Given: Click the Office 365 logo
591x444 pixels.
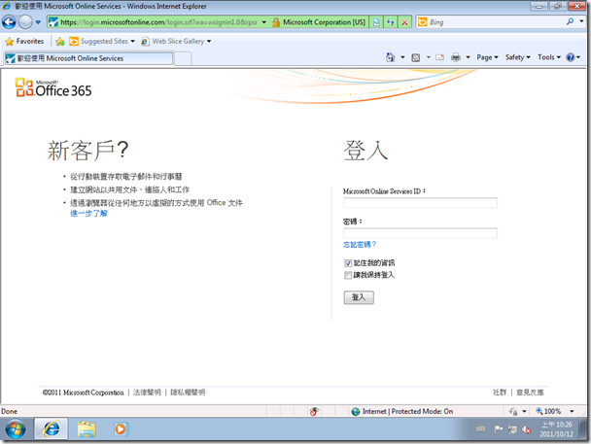Looking at the screenshot, I should point(53,87).
